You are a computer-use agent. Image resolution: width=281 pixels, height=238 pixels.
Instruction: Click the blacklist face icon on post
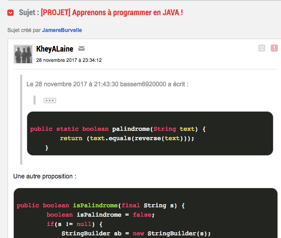261,48
